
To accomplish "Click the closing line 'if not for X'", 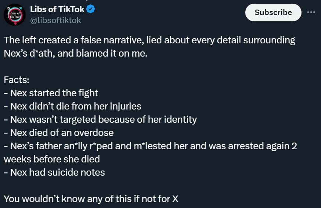I will click(x=91, y=199).
